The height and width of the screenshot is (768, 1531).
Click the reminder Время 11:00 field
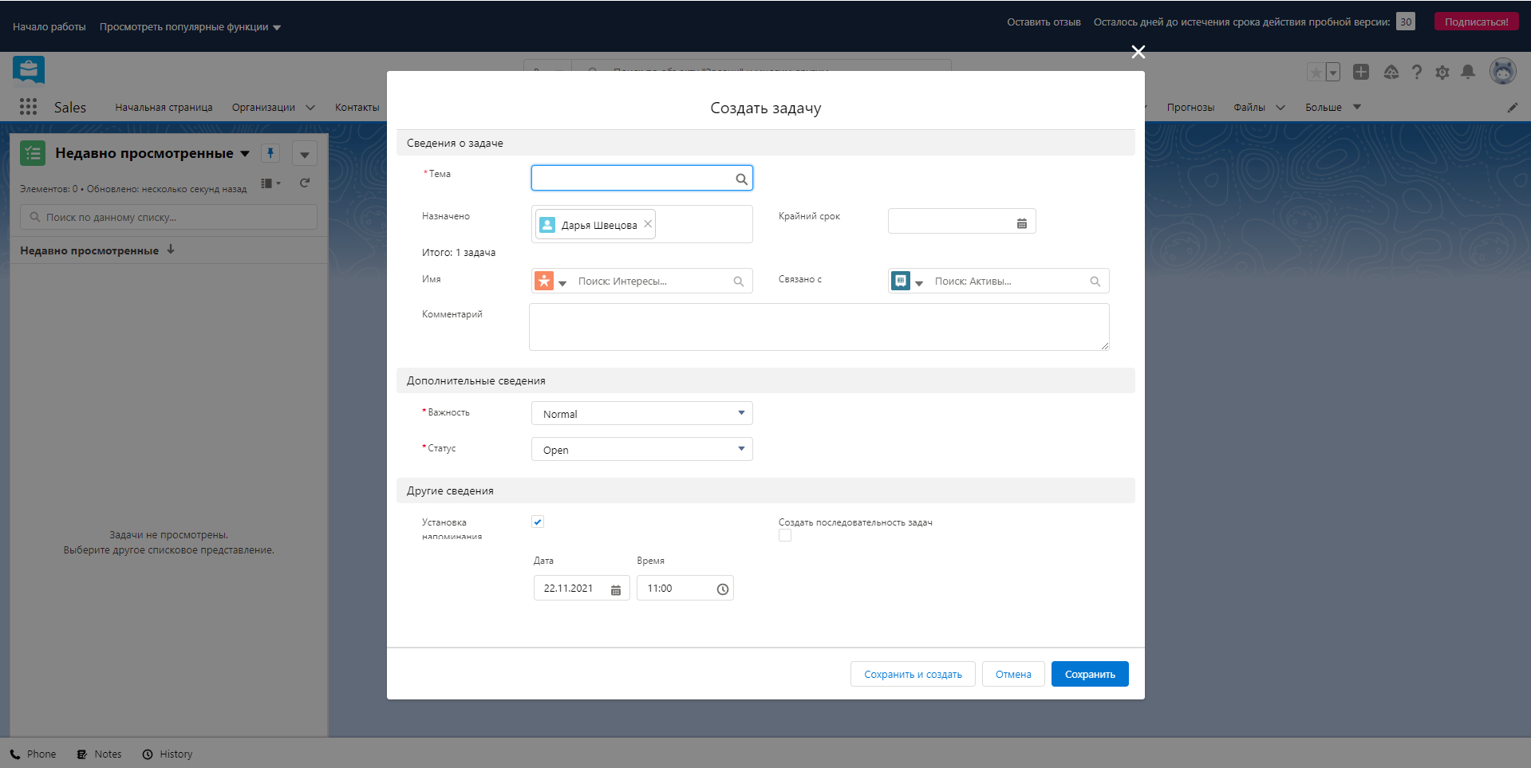click(x=685, y=589)
